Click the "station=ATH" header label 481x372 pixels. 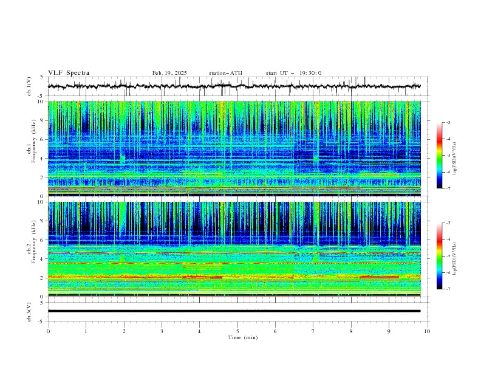tap(225, 73)
